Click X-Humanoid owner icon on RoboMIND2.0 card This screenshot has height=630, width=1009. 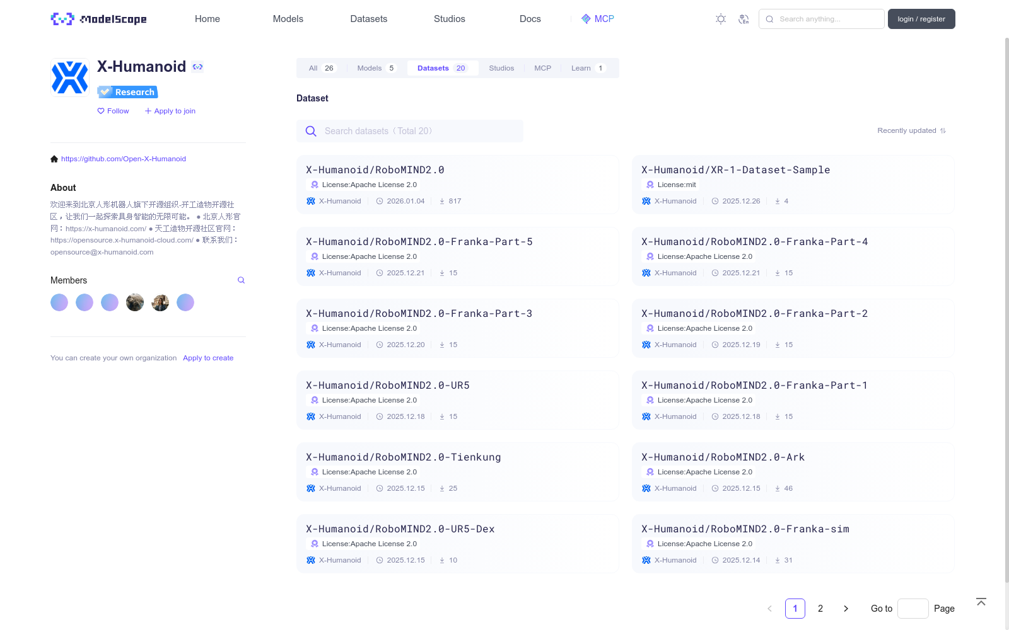(311, 201)
